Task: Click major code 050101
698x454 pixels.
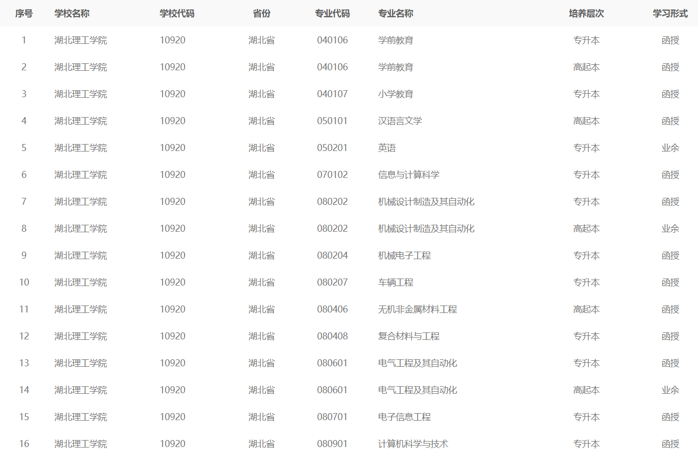Action: (x=332, y=121)
